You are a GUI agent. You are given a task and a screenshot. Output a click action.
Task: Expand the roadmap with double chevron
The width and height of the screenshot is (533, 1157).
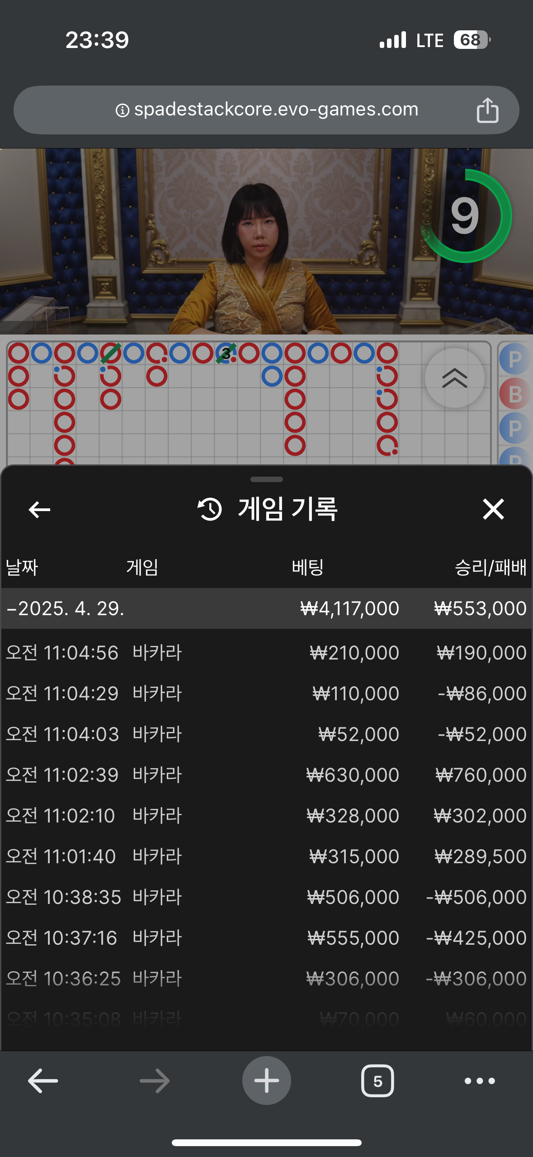tap(454, 378)
